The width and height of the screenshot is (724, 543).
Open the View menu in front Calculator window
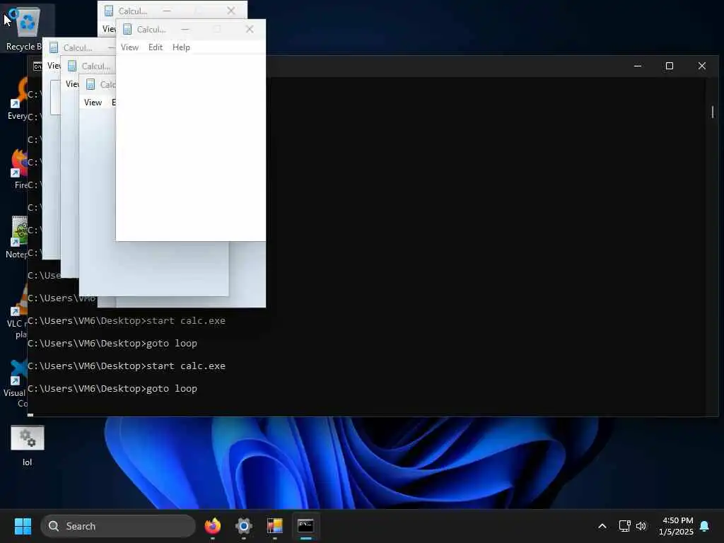point(130,47)
